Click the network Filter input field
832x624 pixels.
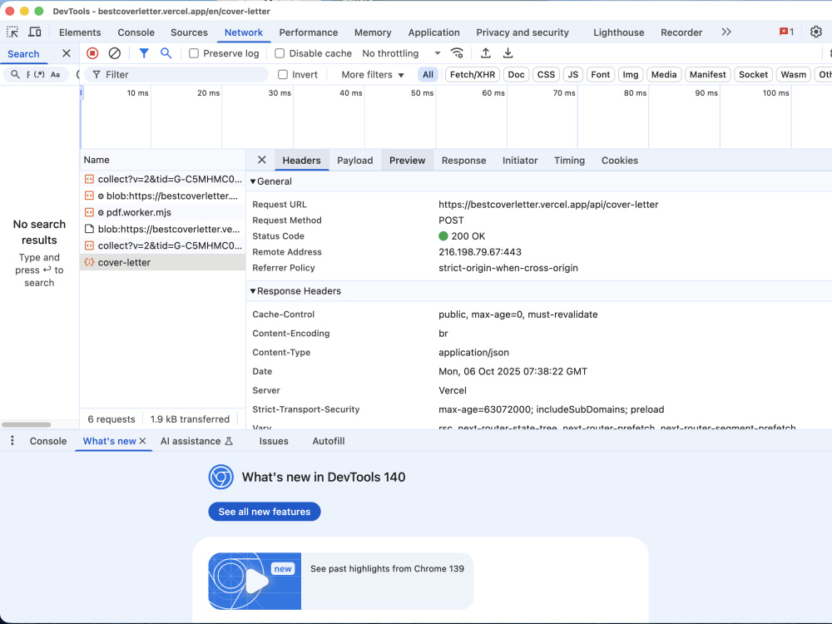[x=176, y=74]
